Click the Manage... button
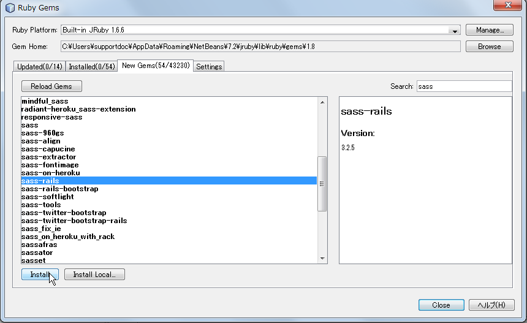 point(490,30)
